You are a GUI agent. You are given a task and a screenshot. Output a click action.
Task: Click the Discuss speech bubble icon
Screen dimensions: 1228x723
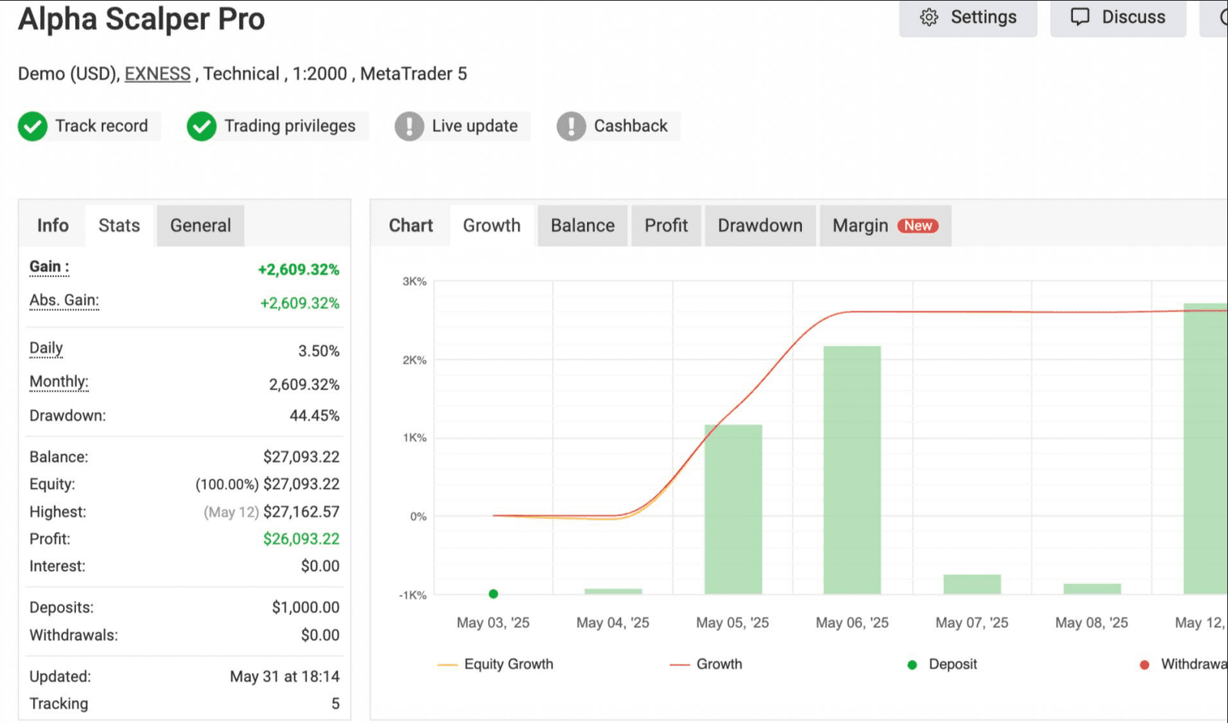[x=1080, y=17]
